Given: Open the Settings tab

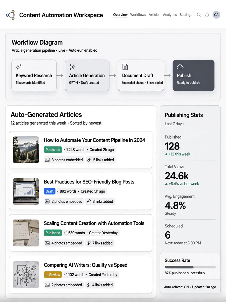Looking at the screenshot, I should click(x=186, y=15).
